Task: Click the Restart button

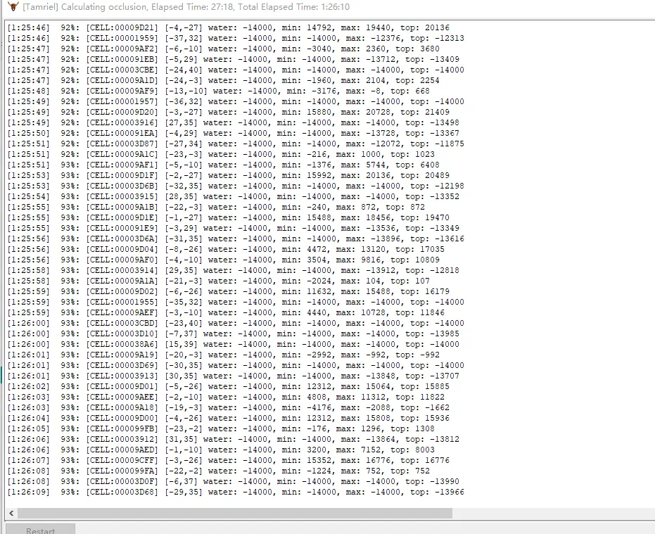Action: (40, 530)
